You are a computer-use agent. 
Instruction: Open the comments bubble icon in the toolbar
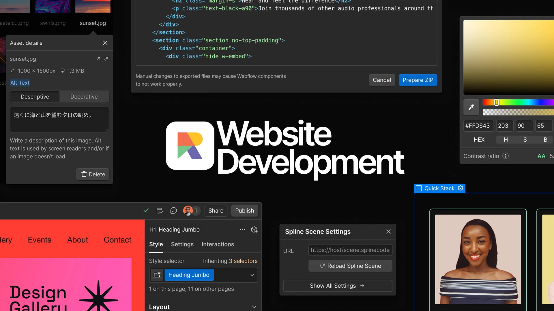[x=173, y=211]
